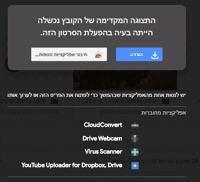Click the התצוגה המקדימה נכשלה error heading
The image size is (200, 182).
coord(97,20)
